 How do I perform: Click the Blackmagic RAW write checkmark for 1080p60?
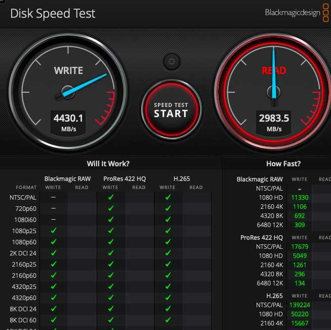(x=54, y=242)
